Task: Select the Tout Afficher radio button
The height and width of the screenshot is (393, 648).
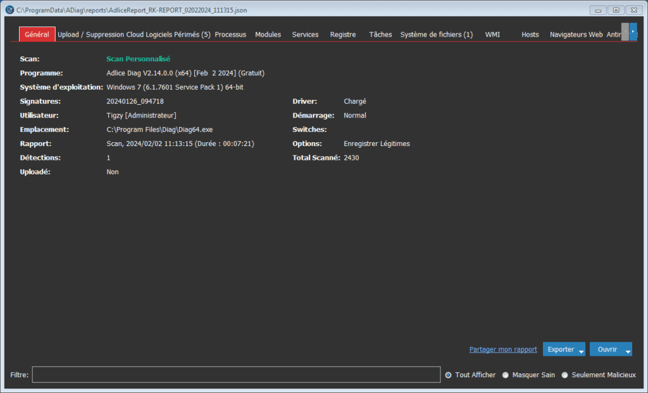Action: tap(449, 375)
